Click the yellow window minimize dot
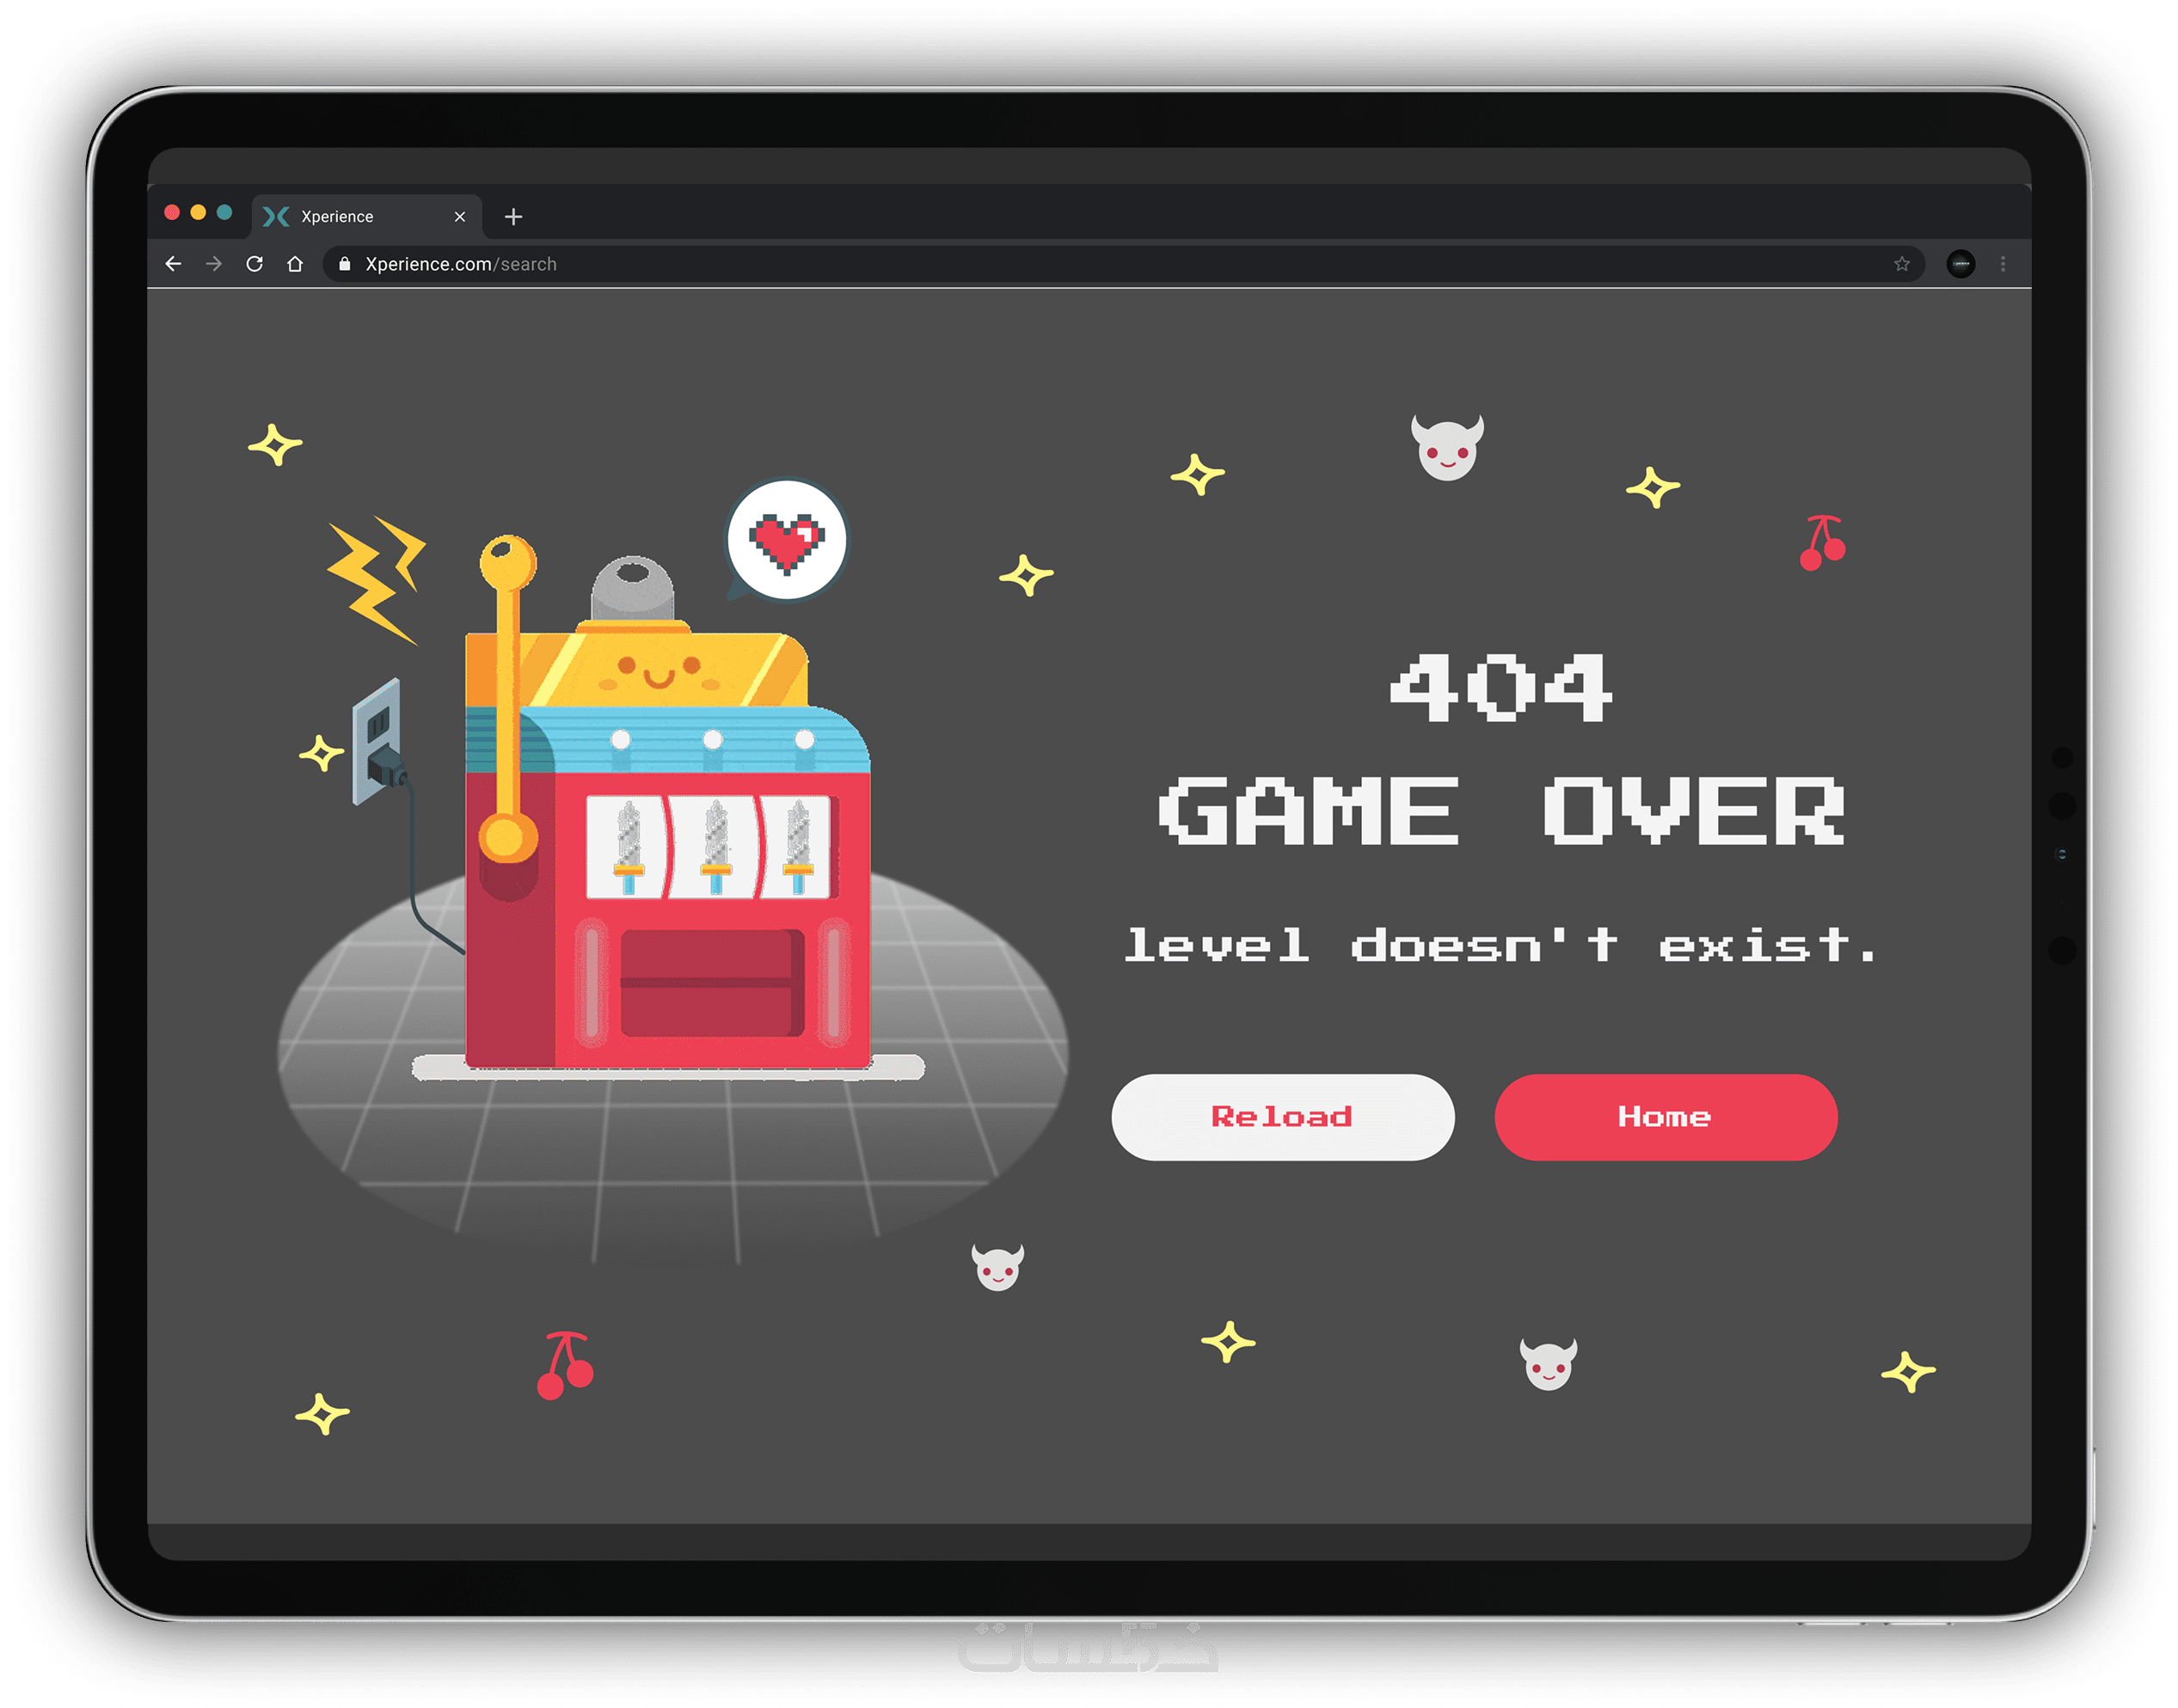 click(198, 212)
